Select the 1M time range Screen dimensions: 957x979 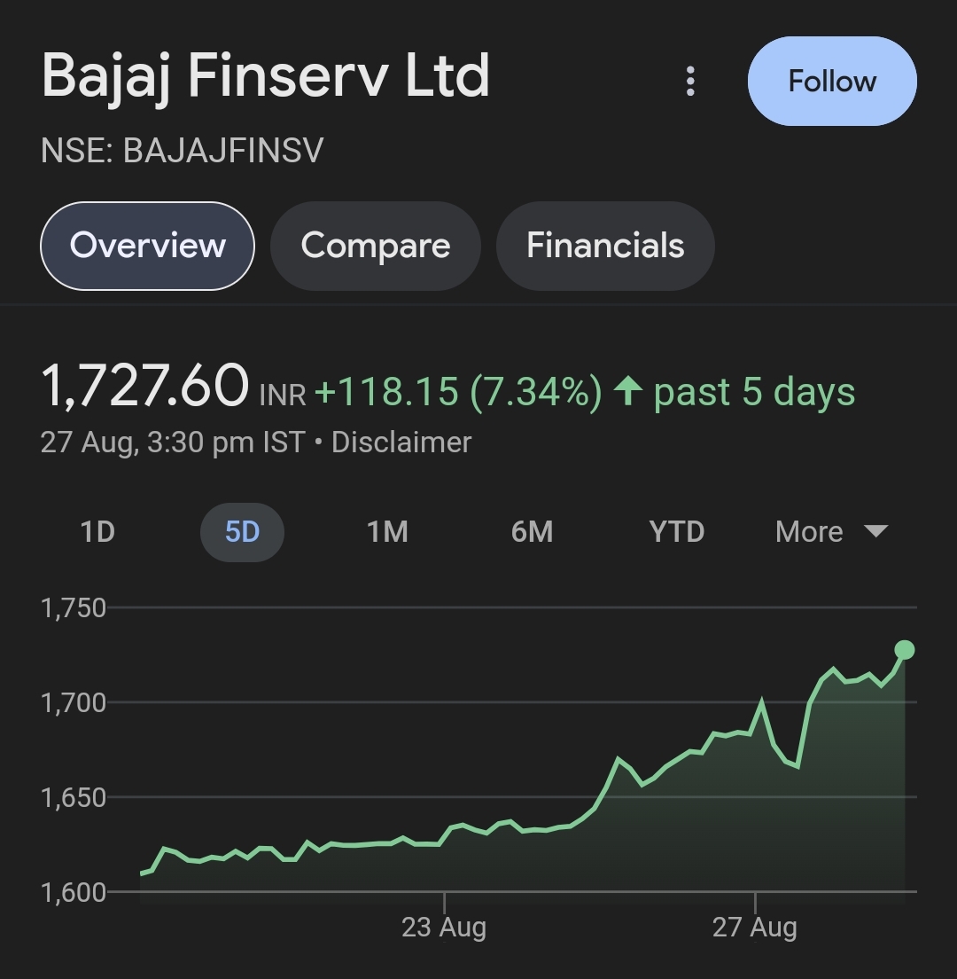387,532
